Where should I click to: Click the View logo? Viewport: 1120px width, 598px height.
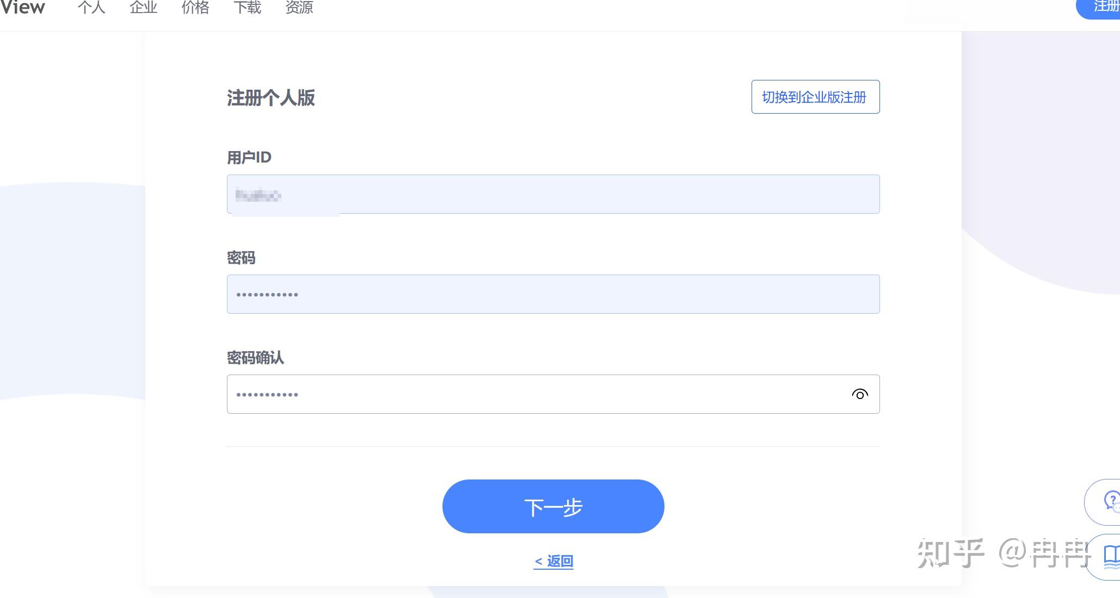[23, 8]
